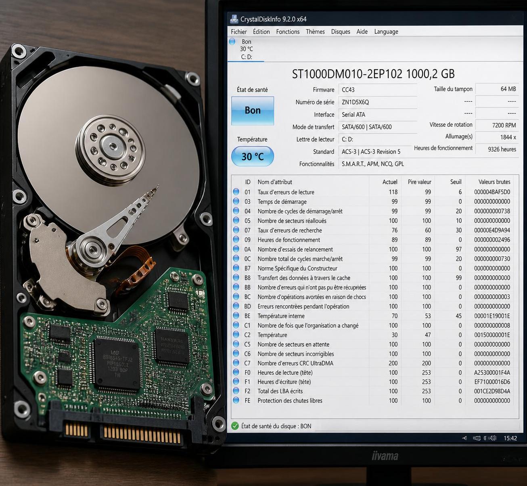
Task: Click the status icon for attribute 0A
Action: 236,249
